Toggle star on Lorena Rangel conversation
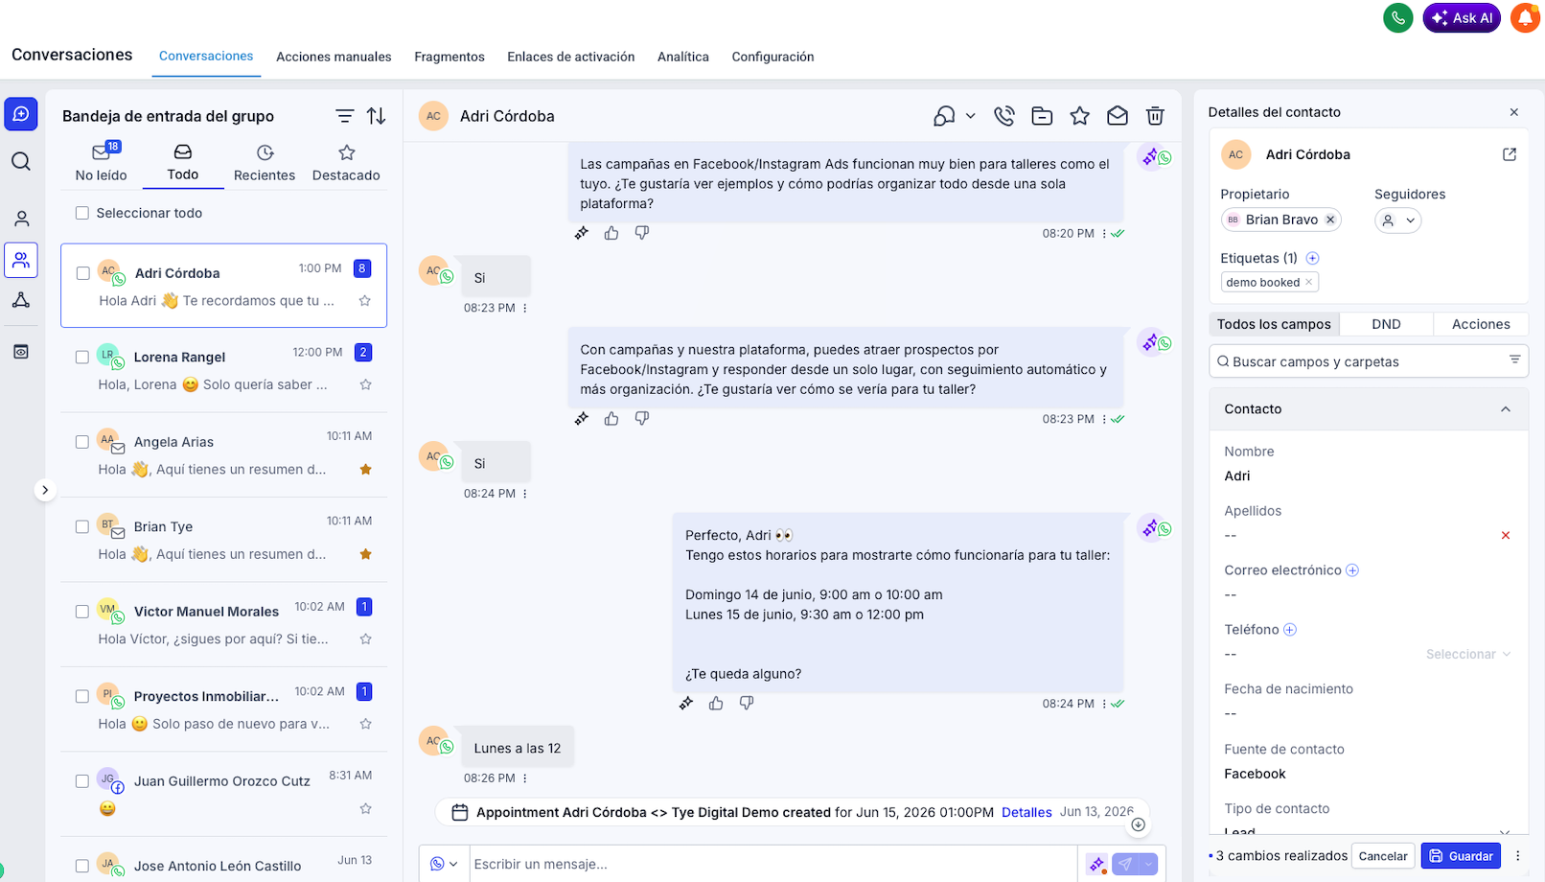Screen dimensions: 1545x882 [365, 384]
